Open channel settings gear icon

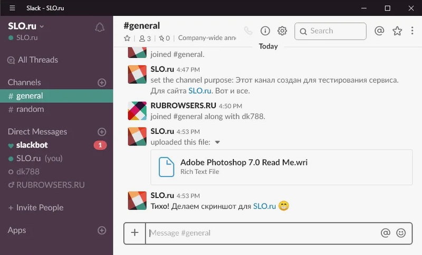pyautogui.click(x=282, y=31)
